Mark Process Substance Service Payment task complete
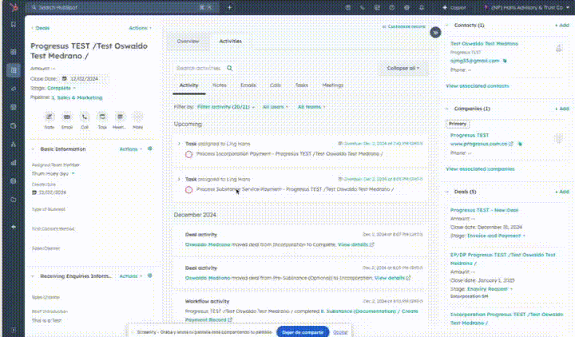Screen dimensions: 575x337 tap(189, 189)
